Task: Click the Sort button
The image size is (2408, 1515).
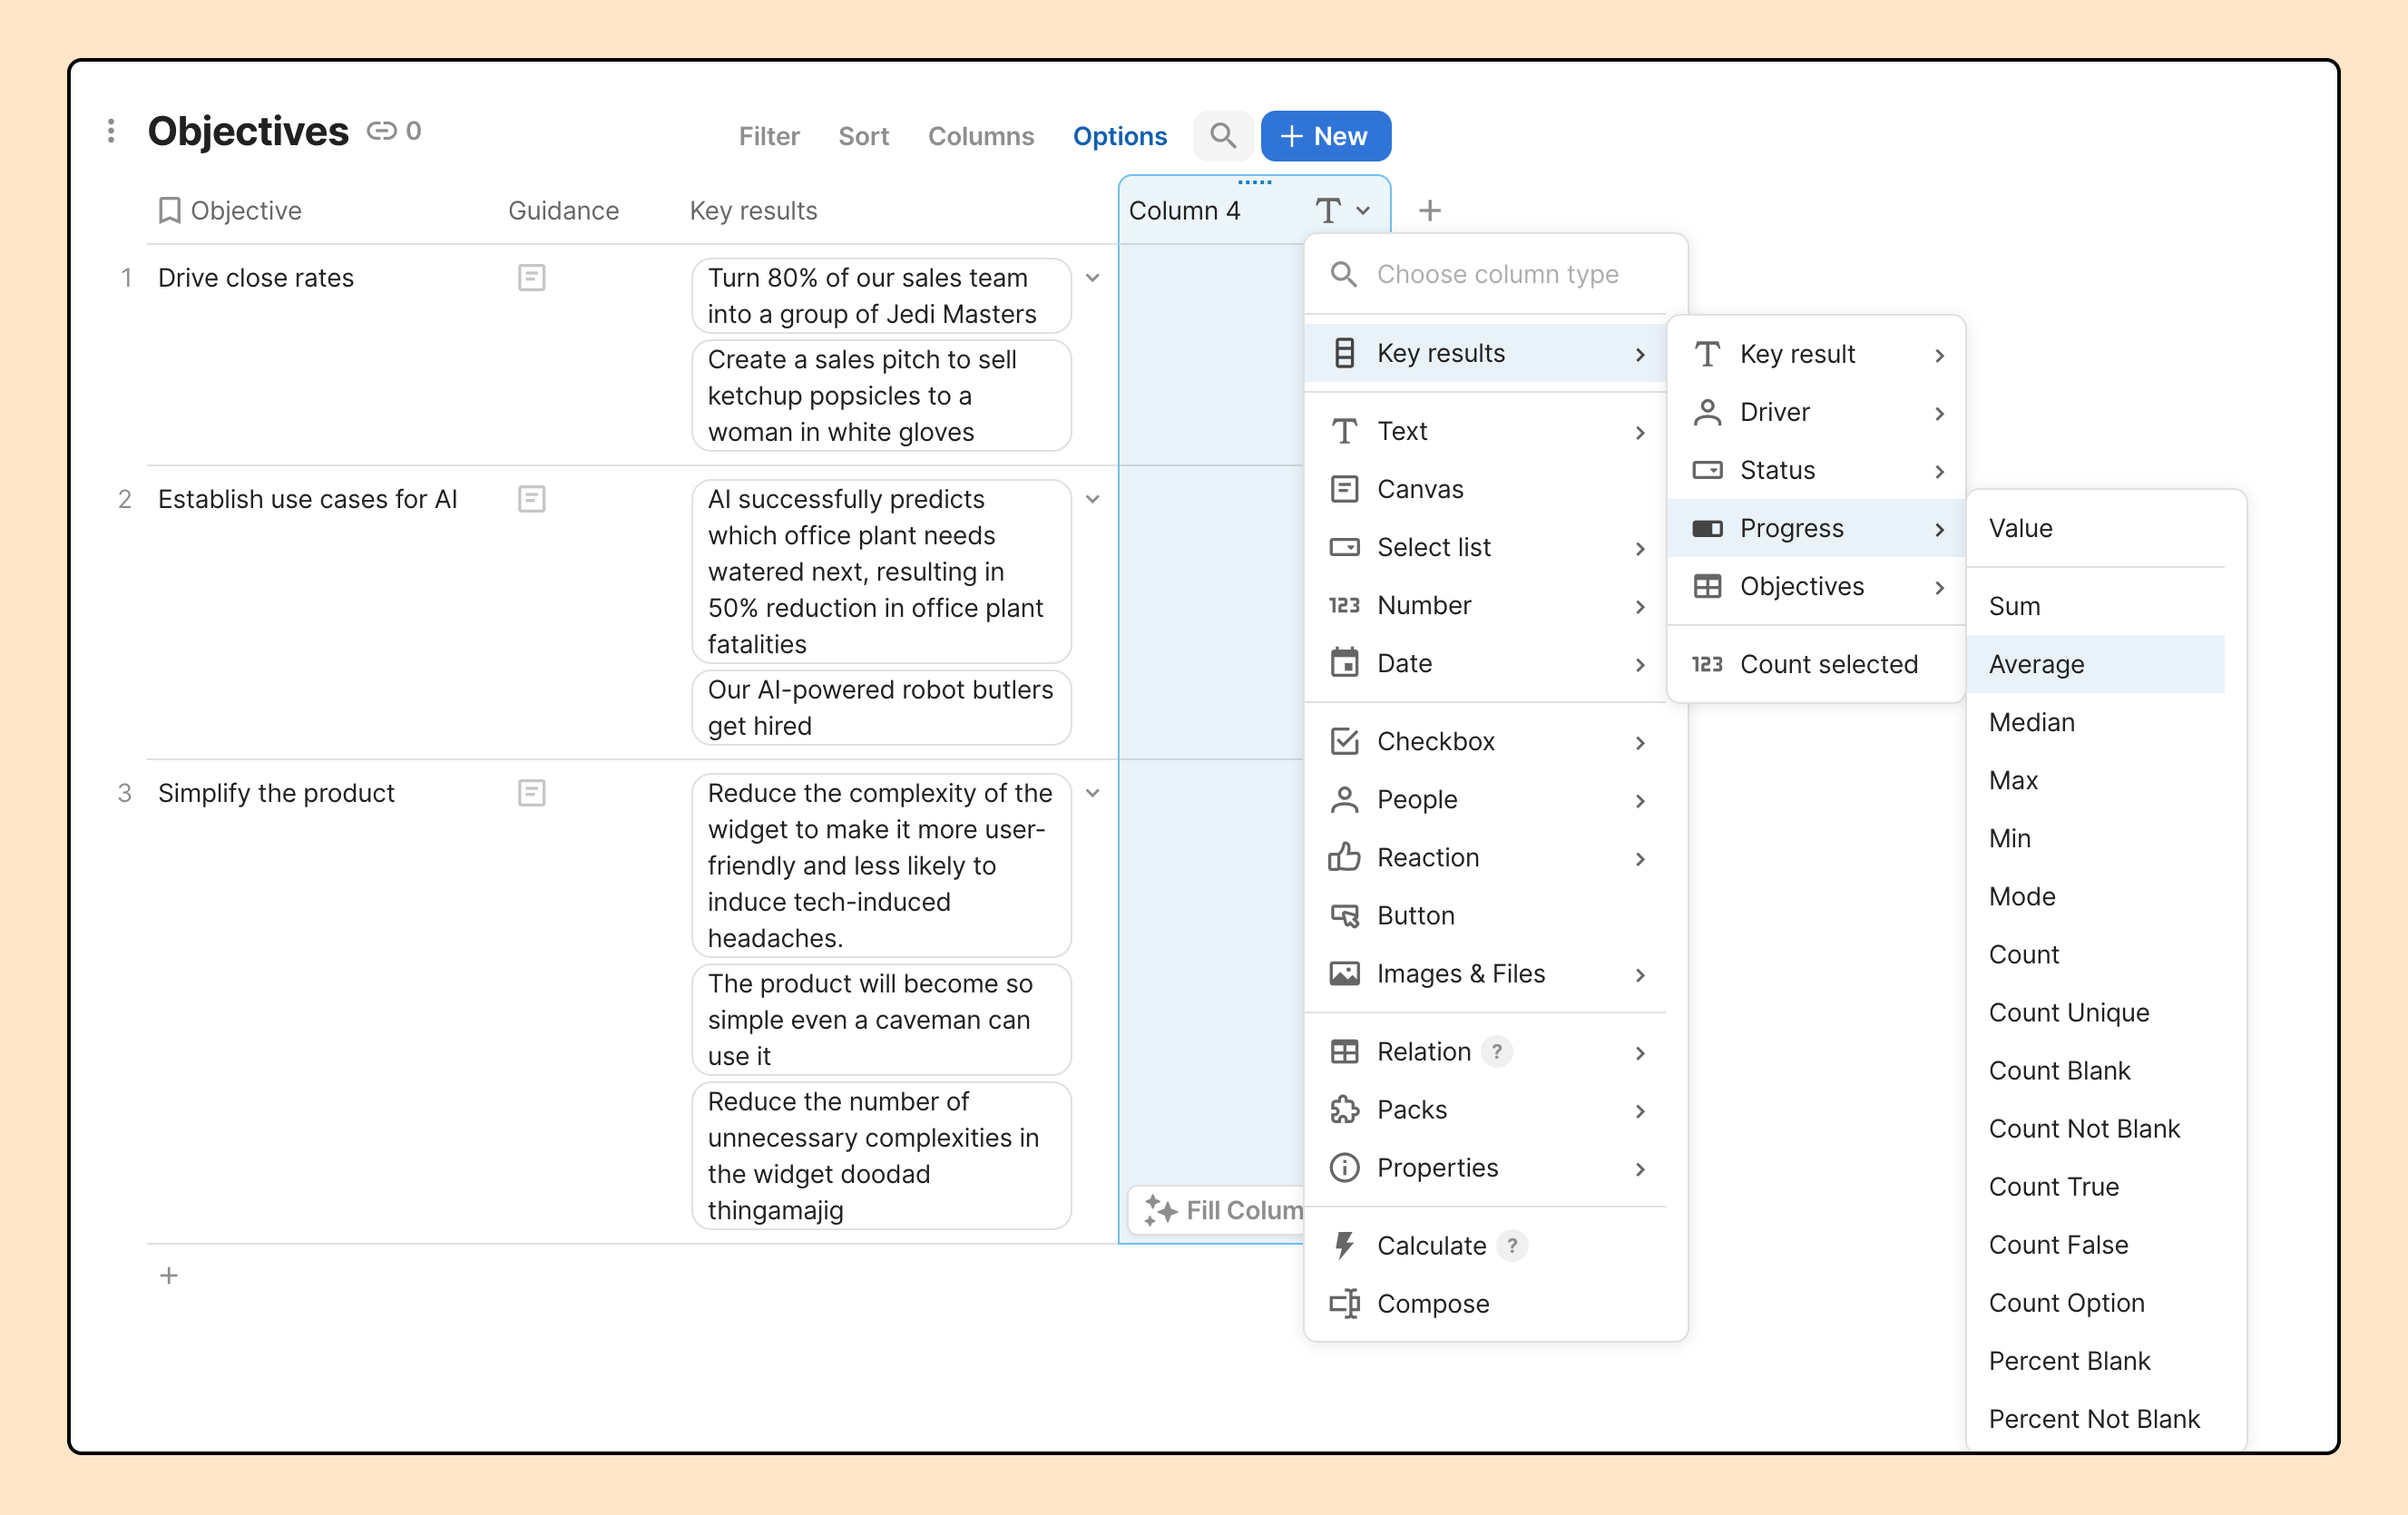Action: tap(863, 136)
